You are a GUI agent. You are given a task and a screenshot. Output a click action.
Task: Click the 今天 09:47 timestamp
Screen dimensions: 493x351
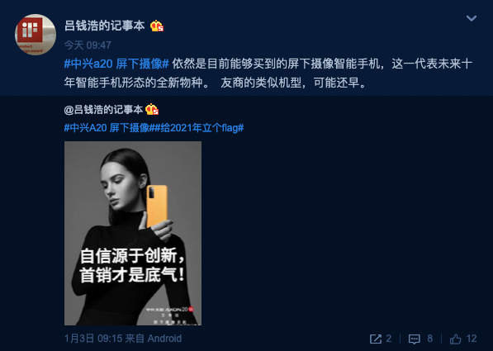pyautogui.click(x=88, y=45)
